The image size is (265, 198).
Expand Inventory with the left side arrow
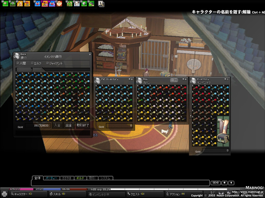[190, 116]
